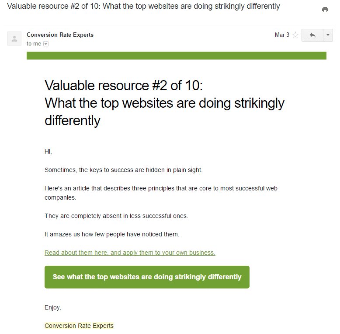
Task: Click the green 'See what the top websites' button
Action: [147, 277]
